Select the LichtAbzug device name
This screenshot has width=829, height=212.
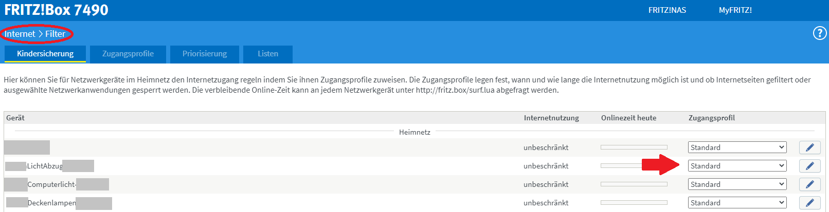point(45,166)
